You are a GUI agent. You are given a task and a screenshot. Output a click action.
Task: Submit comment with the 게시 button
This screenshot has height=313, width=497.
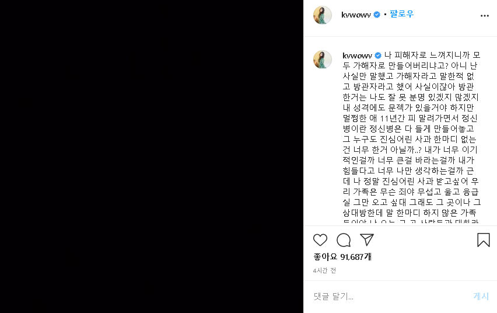pos(481,296)
